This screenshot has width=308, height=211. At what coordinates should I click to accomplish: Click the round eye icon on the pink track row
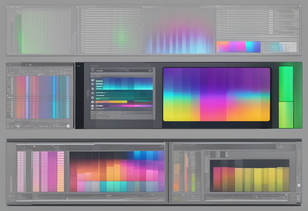pos(92,106)
